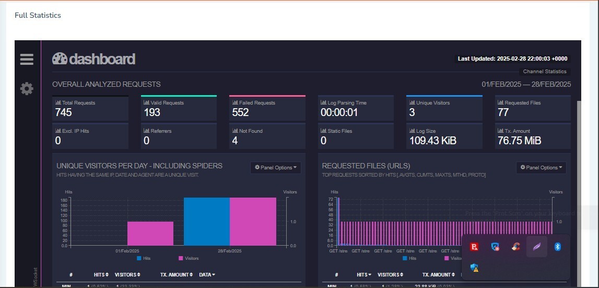The image size is (599, 288).
Task: Click the Full Statistics heading
Action: point(38,15)
